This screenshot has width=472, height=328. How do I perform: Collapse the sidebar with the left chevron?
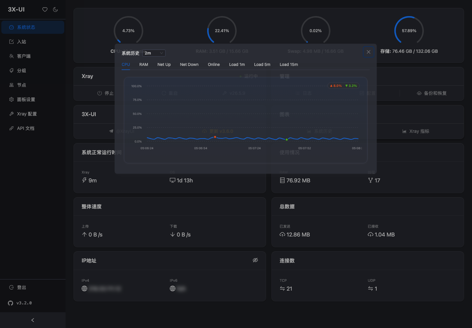[33, 320]
